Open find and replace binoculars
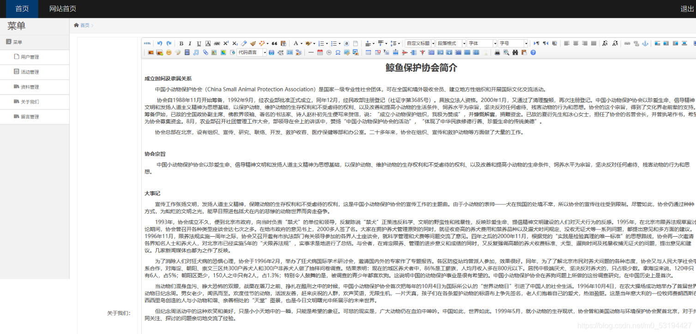The height and width of the screenshot is (334, 696). point(515,52)
